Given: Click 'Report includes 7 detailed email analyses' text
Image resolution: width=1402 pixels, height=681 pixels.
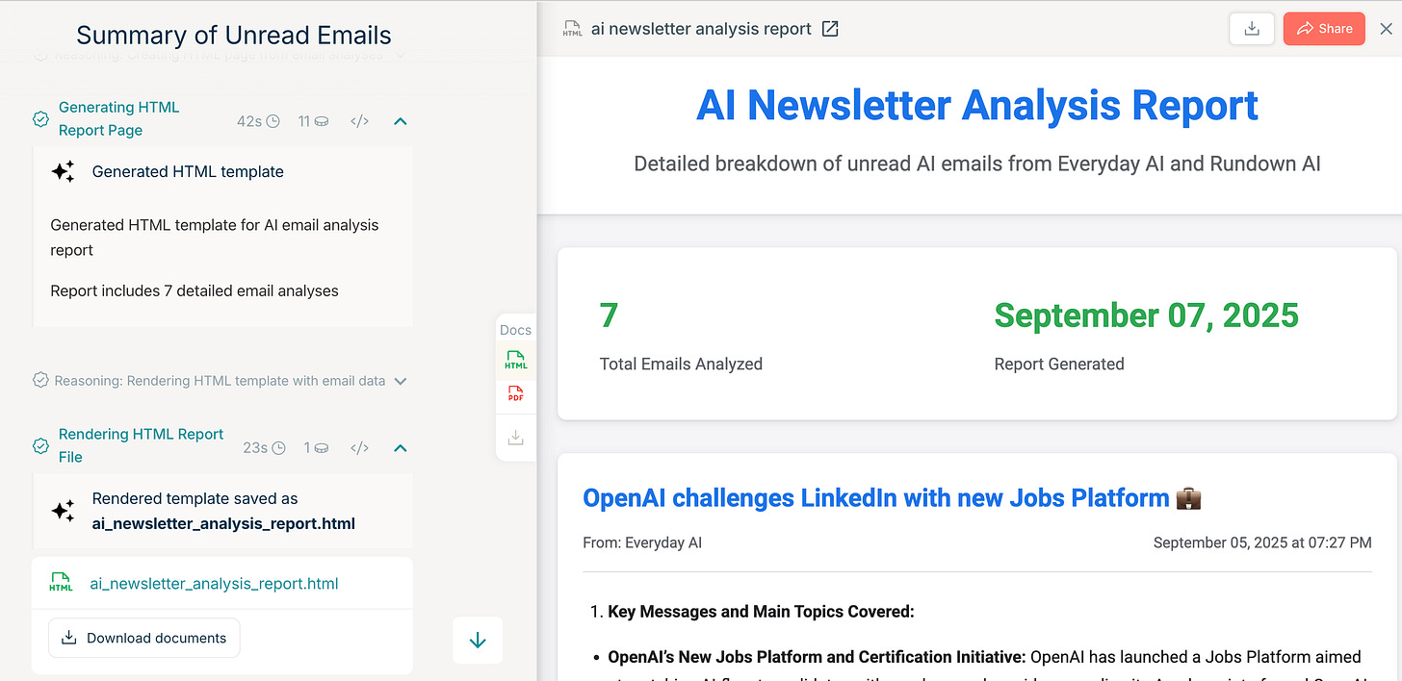Looking at the screenshot, I should pyautogui.click(x=195, y=290).
